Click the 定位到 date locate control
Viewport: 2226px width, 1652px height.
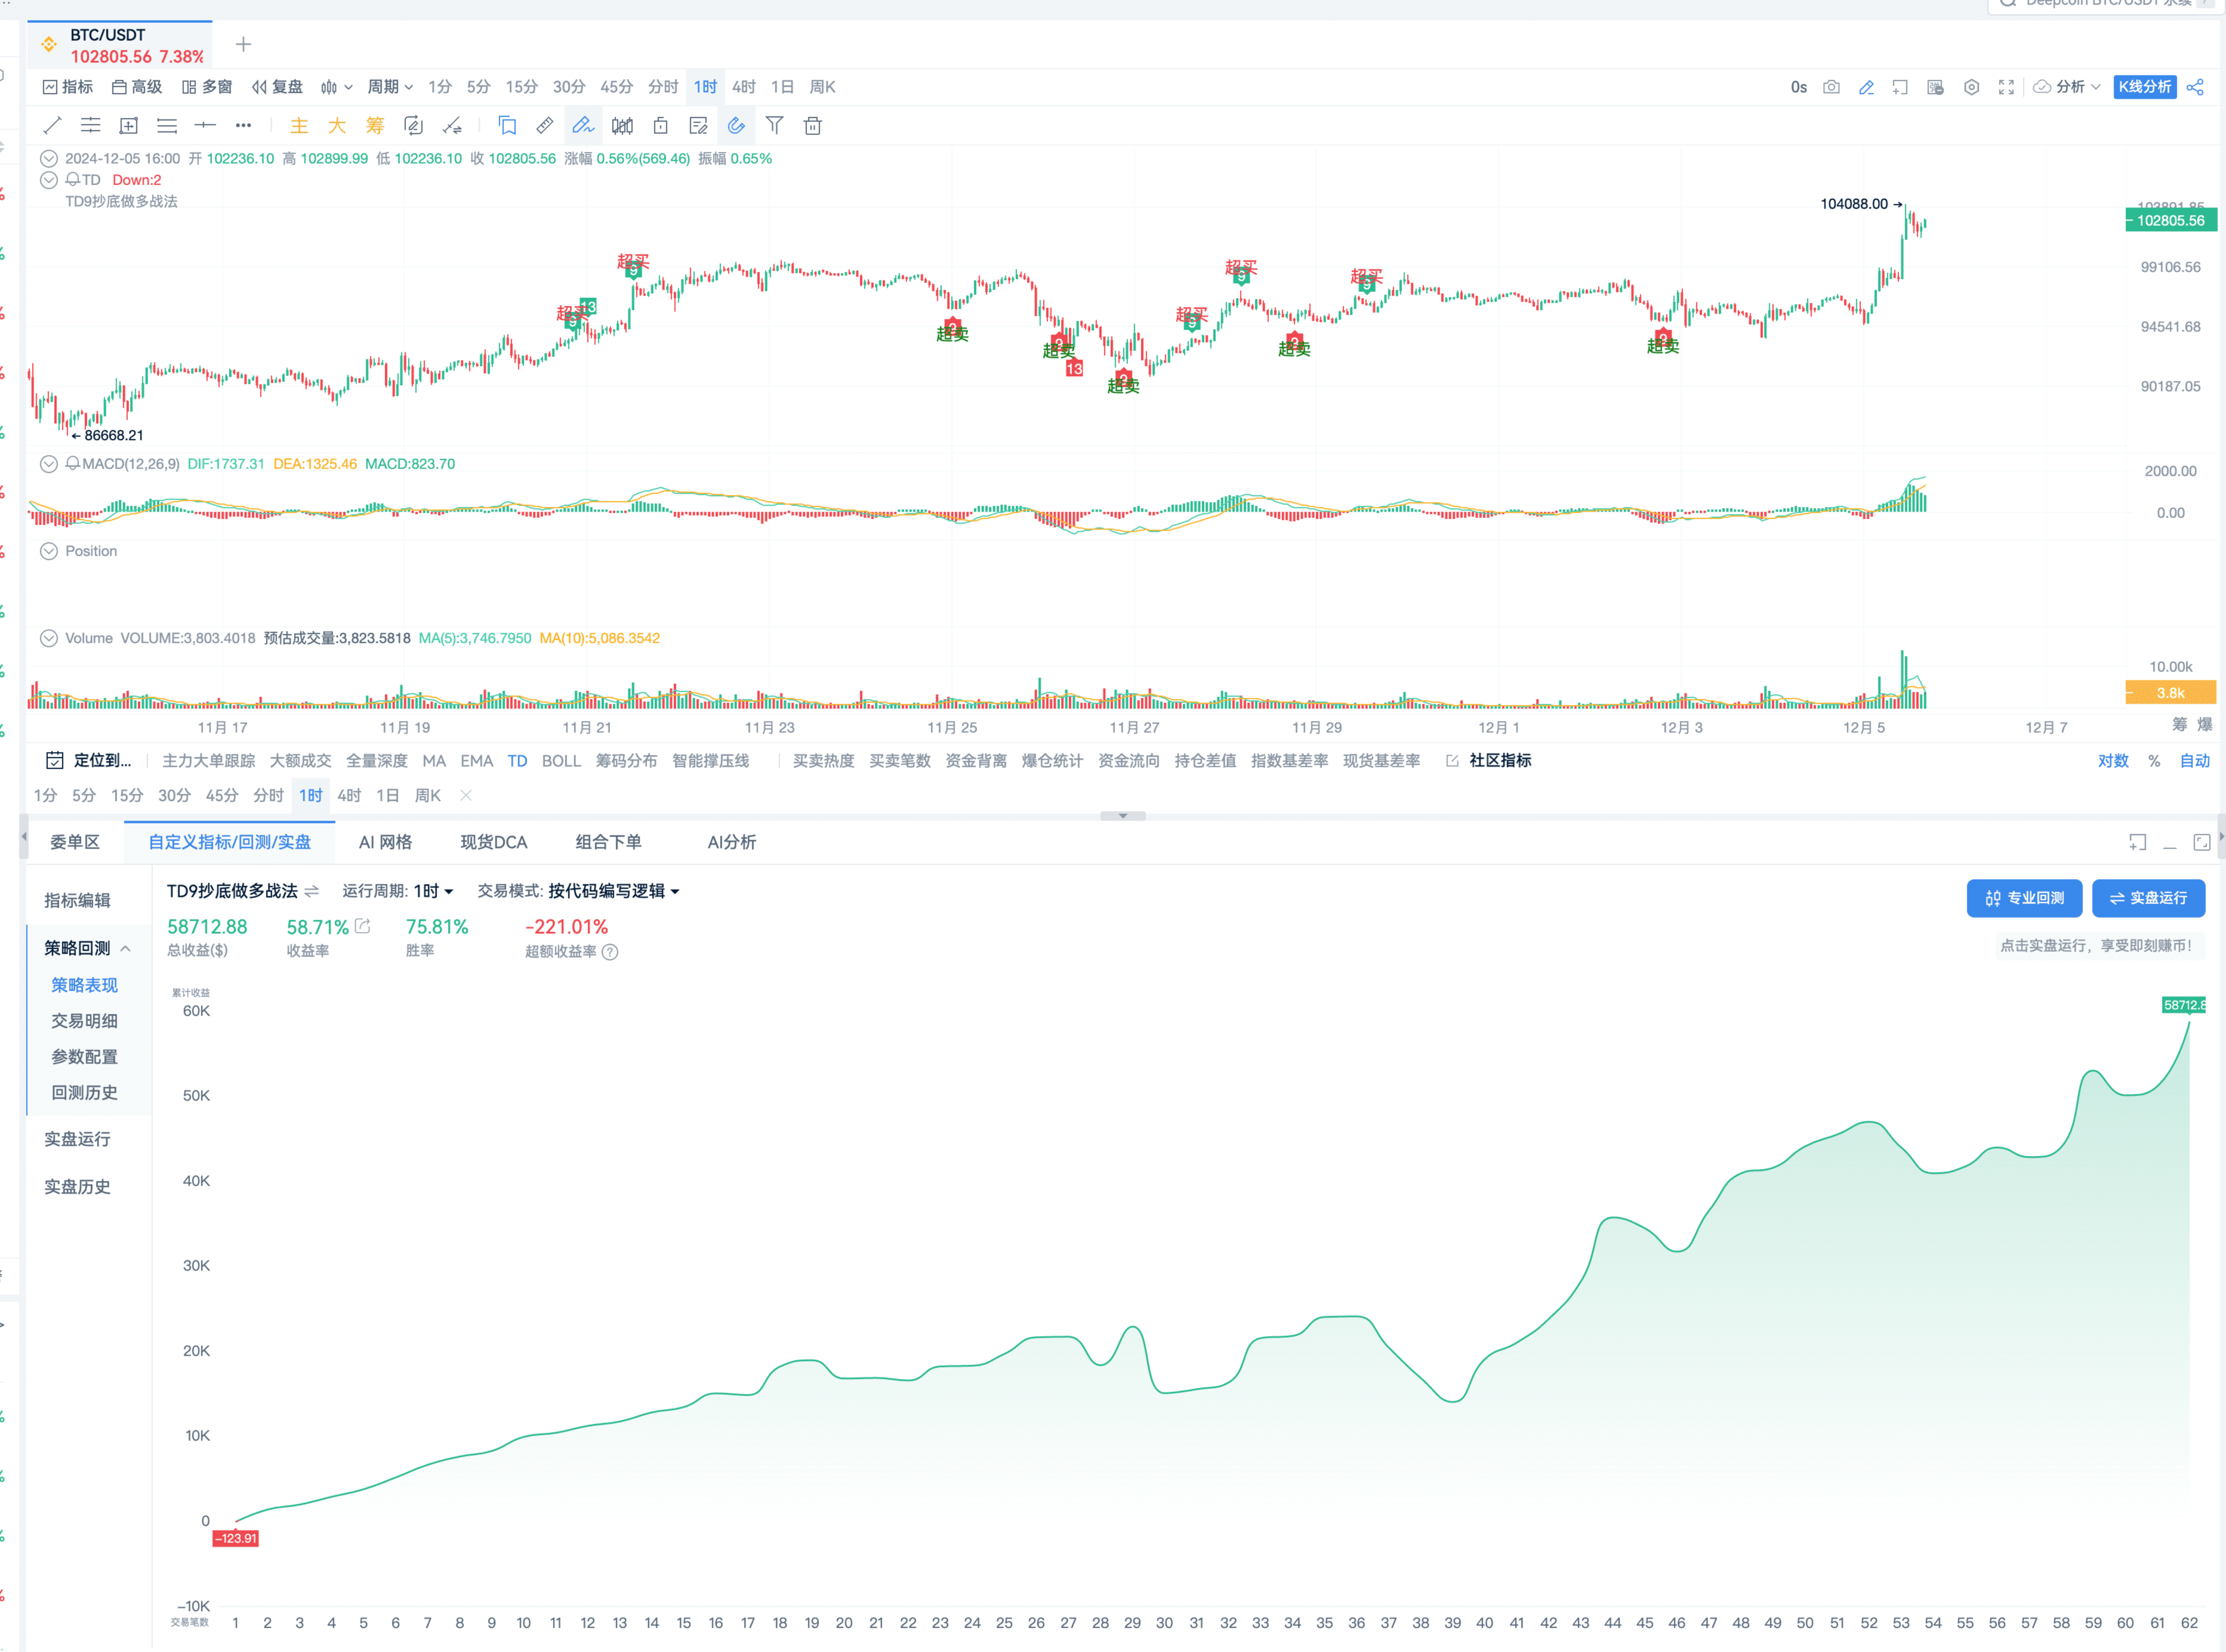coord(89,761)
